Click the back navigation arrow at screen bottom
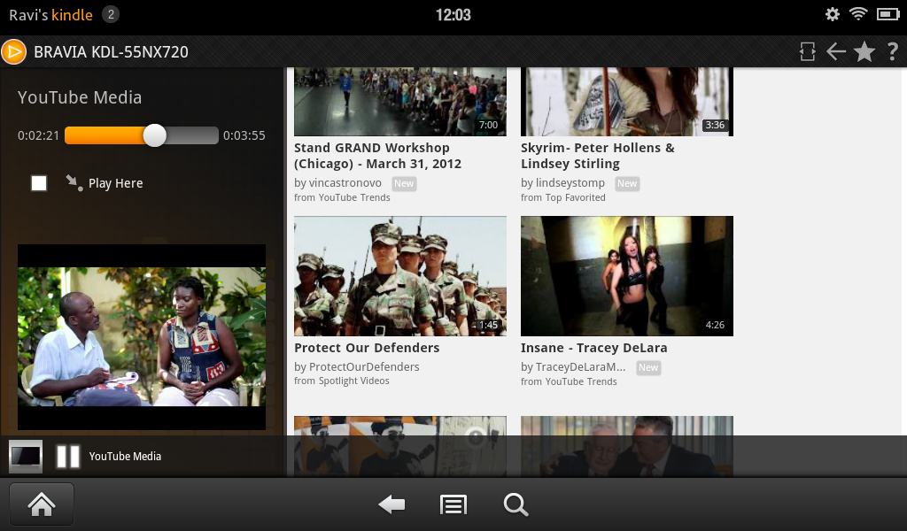Image resolution: width=907 pixels, height=531 pixels. (391, 504)
